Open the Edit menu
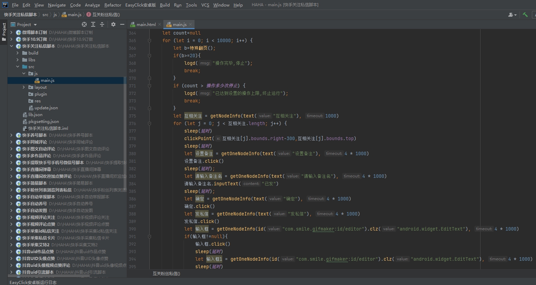536x285 pixels. point(26,5)
